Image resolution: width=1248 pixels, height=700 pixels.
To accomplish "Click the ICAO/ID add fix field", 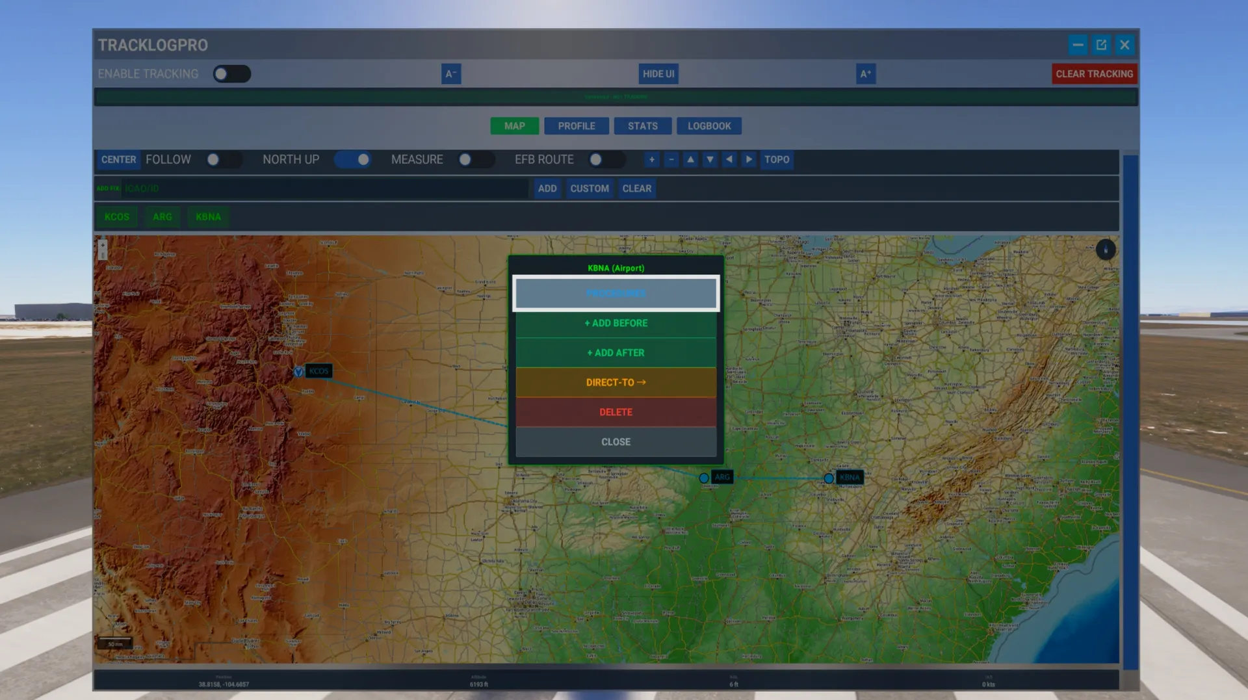I will pos(324,188).
